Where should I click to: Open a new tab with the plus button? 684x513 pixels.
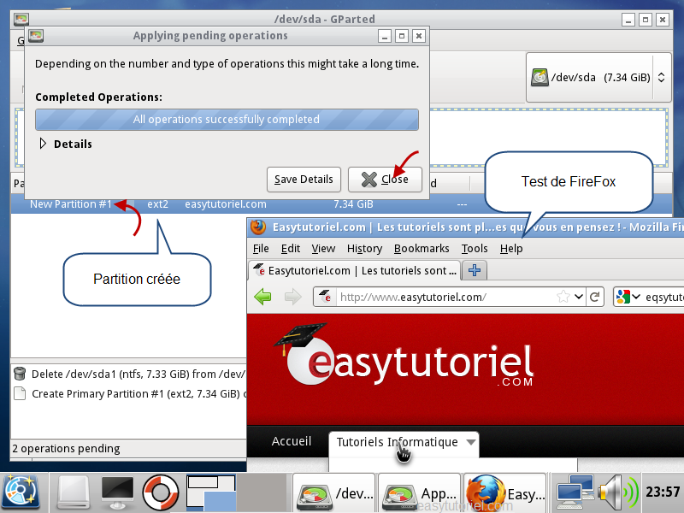(x=475, y=270)
